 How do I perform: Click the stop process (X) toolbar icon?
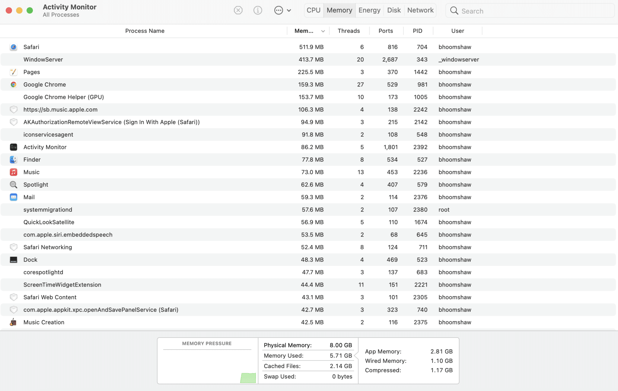pyautogui.click(x=238, y=11)
